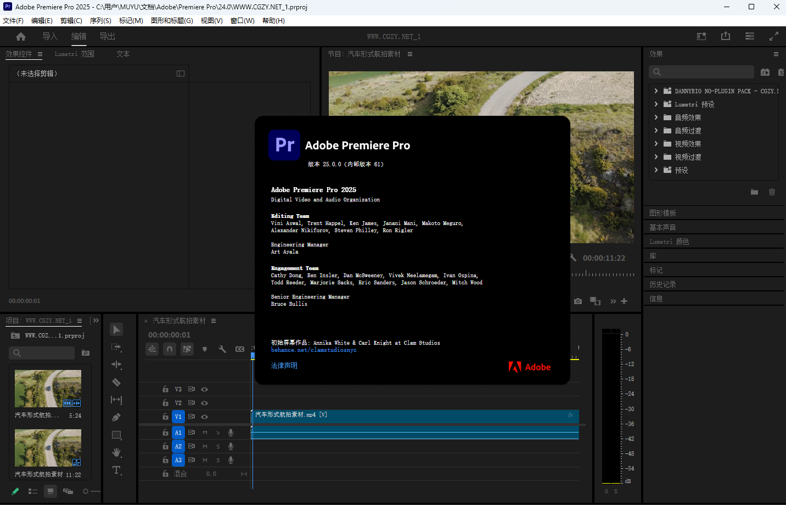Toggle V2 track visibility eye
Image resolution: width=786 pixels, height=505 pixels.
(204, 403)
